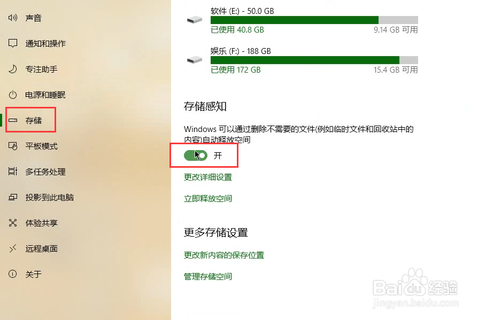Viewport: 486px width, 320px height.
Task: Click the 娱乐 (F:) drive icon
Action: pos(195,60)
